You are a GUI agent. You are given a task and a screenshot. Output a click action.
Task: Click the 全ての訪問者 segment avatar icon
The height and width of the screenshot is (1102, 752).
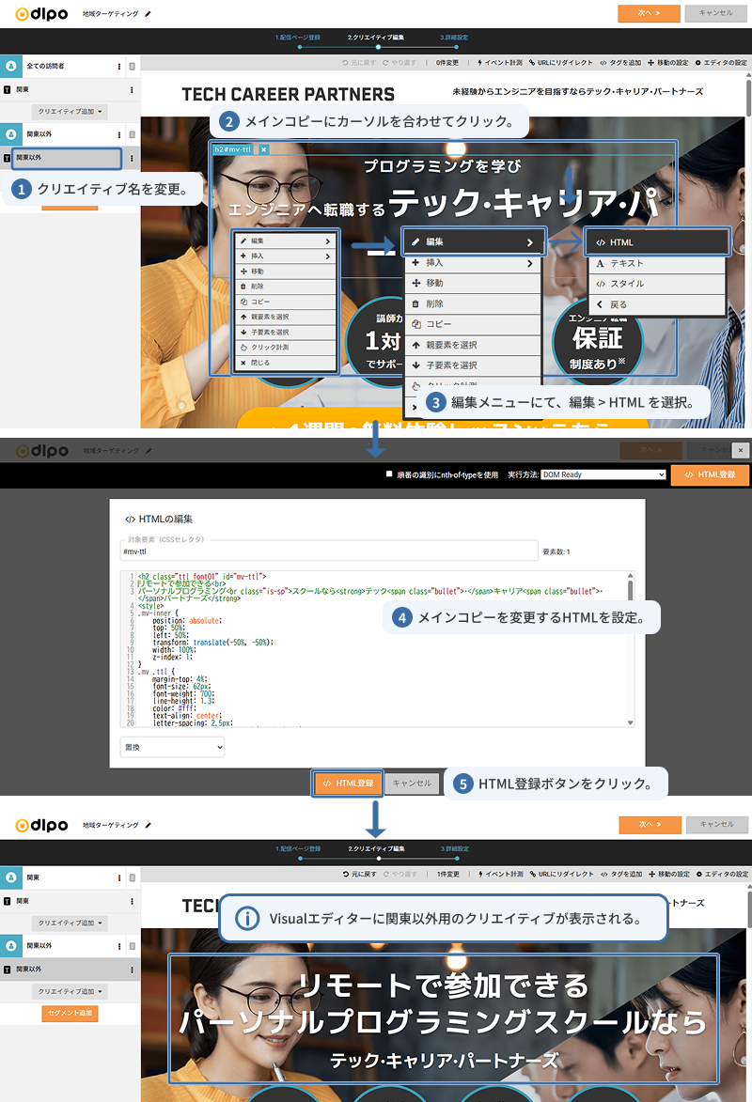[x=10, y=66]
